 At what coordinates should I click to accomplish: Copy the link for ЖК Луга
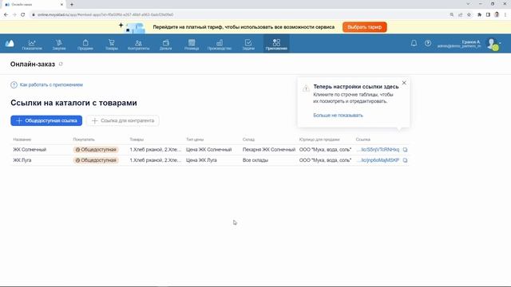405,160
